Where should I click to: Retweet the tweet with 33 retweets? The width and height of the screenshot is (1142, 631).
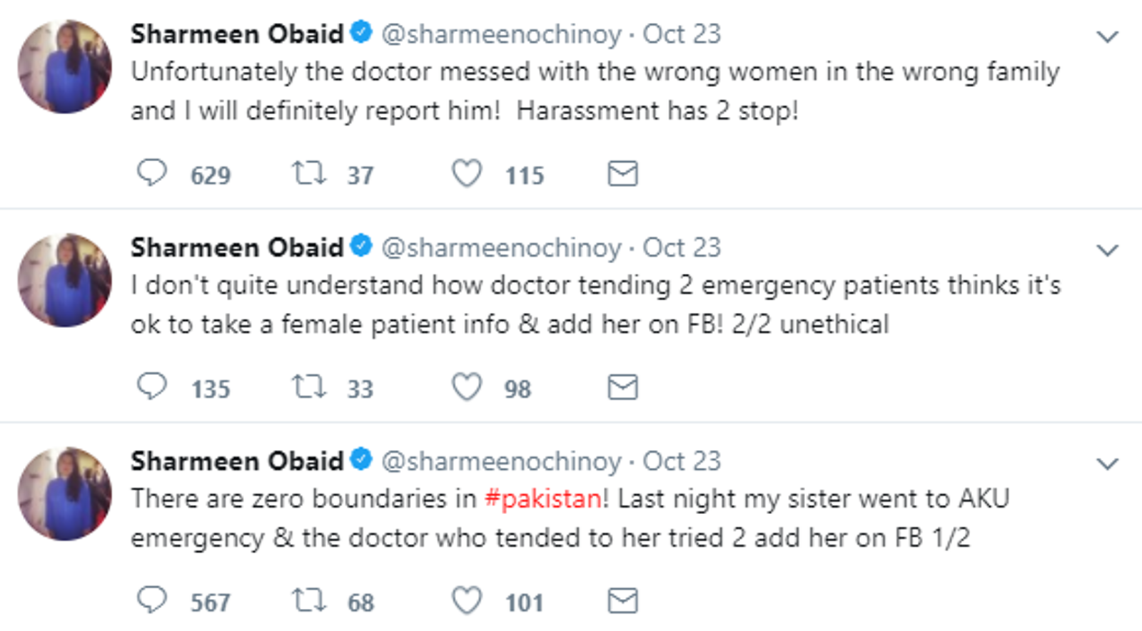(x=308, y=386)
